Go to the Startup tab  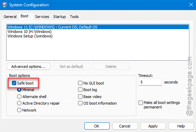click(x=59, y=17)
